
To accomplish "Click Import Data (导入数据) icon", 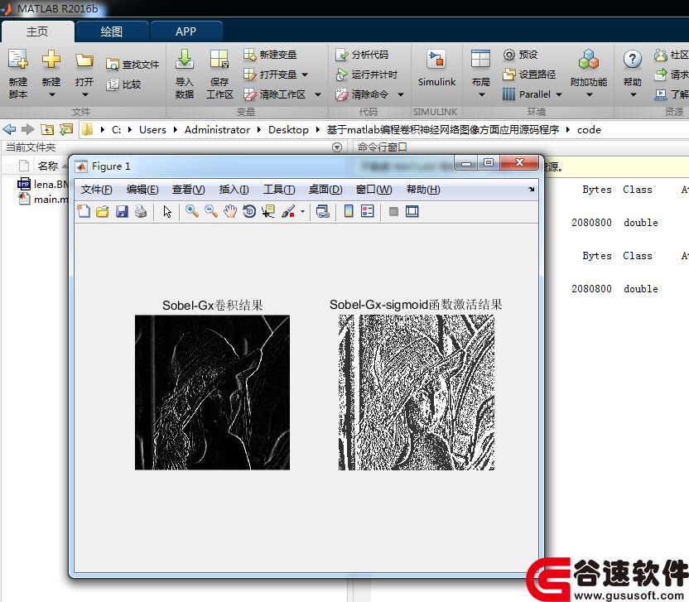I will [x=185, y=60].
